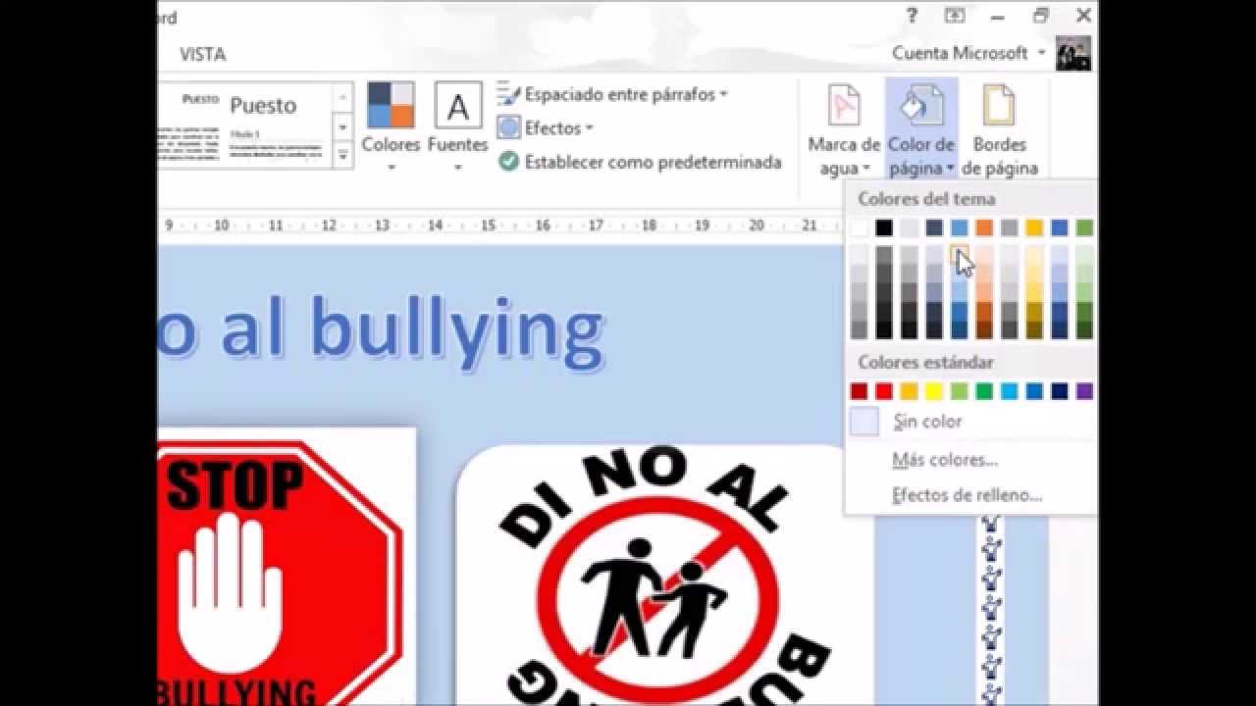Open the Marca de agua menu
Image resolution: width=1256 pixels, height=706 pixels.
[x=844, y=129]
